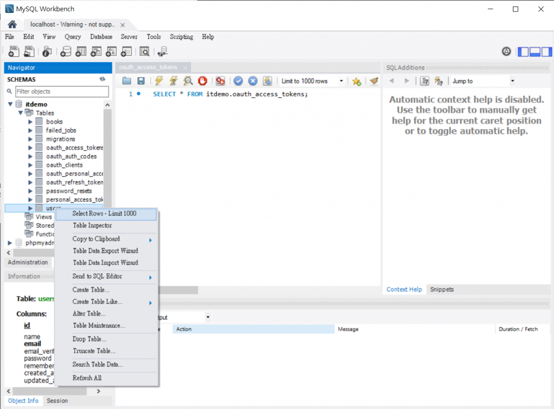Save snippet star icon
Viewport: 554px width, 409px height.
(x=357, y=81)
